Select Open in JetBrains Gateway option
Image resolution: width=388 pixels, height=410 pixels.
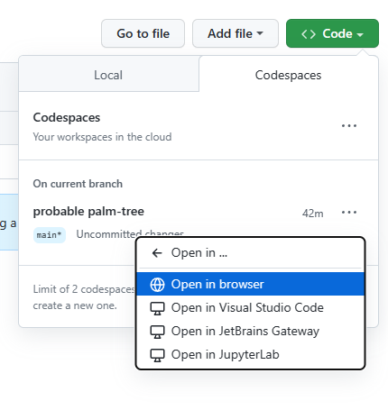250,332
